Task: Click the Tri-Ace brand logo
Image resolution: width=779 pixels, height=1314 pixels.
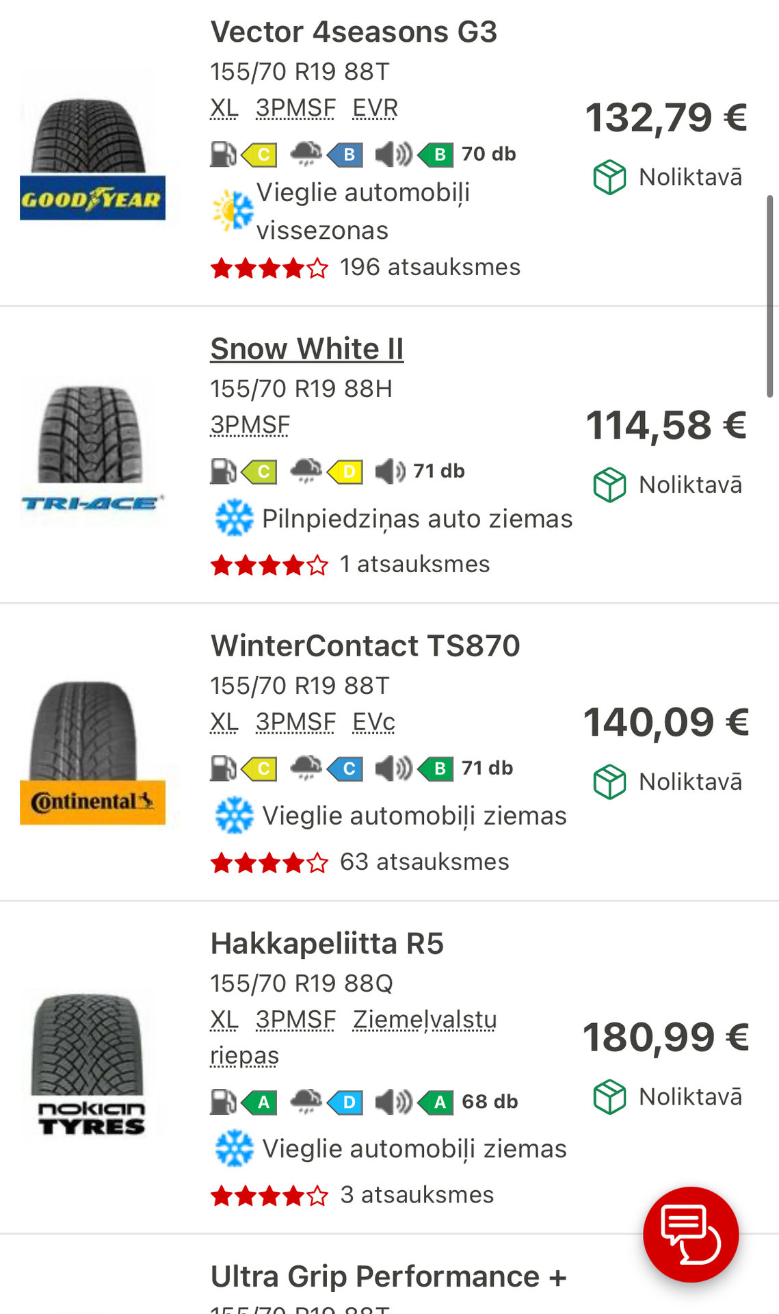Action: (92, 504)
